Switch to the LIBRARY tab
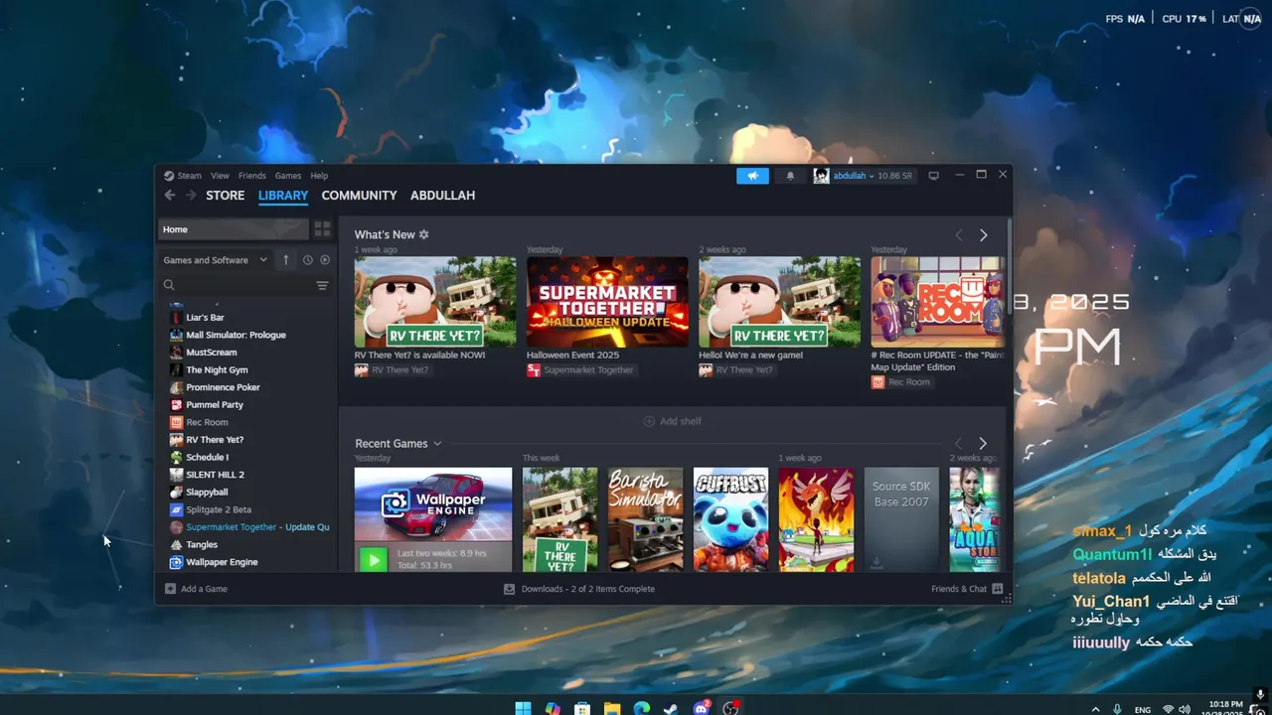The height and width of the screenshot is (715, 1272). [283, 196]
